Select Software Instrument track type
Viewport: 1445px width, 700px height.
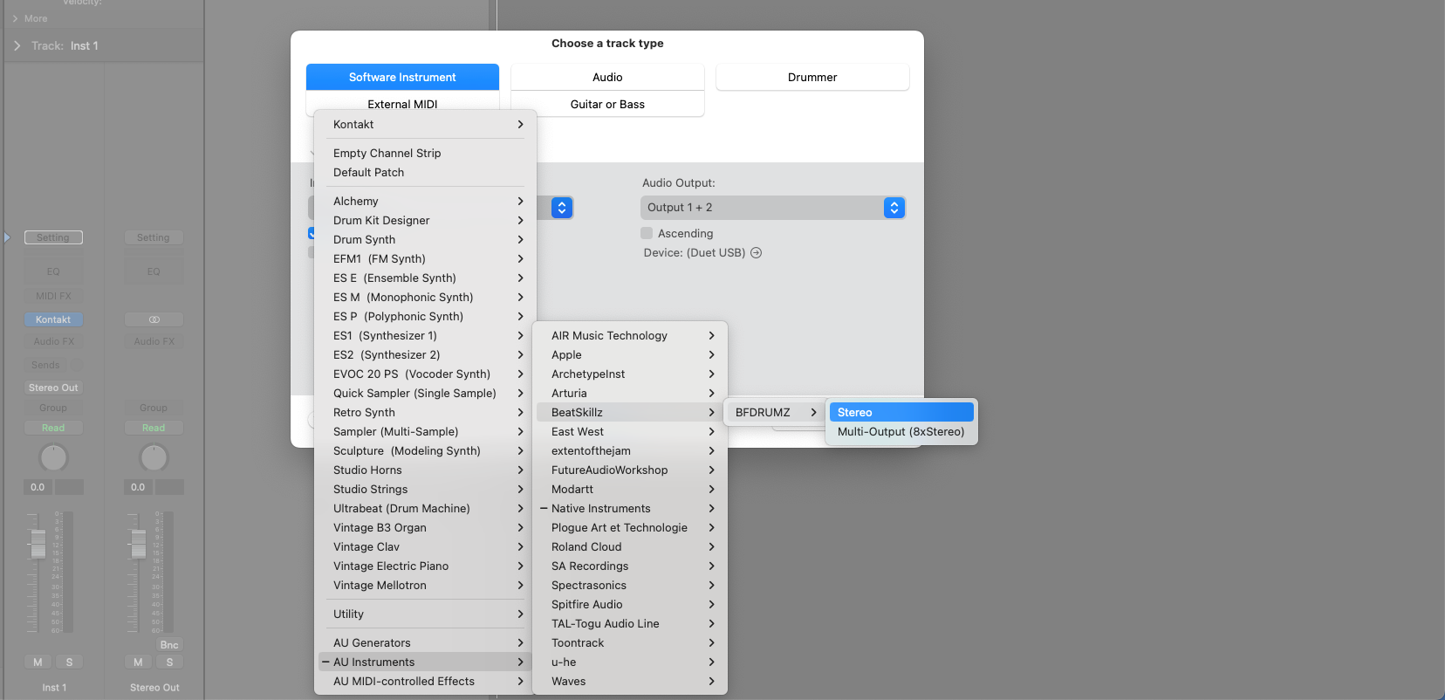402,77
